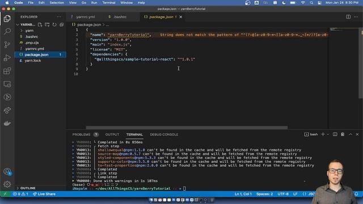Open Explorer views and more actions menu
363x204 pixels.
point(59,16)
